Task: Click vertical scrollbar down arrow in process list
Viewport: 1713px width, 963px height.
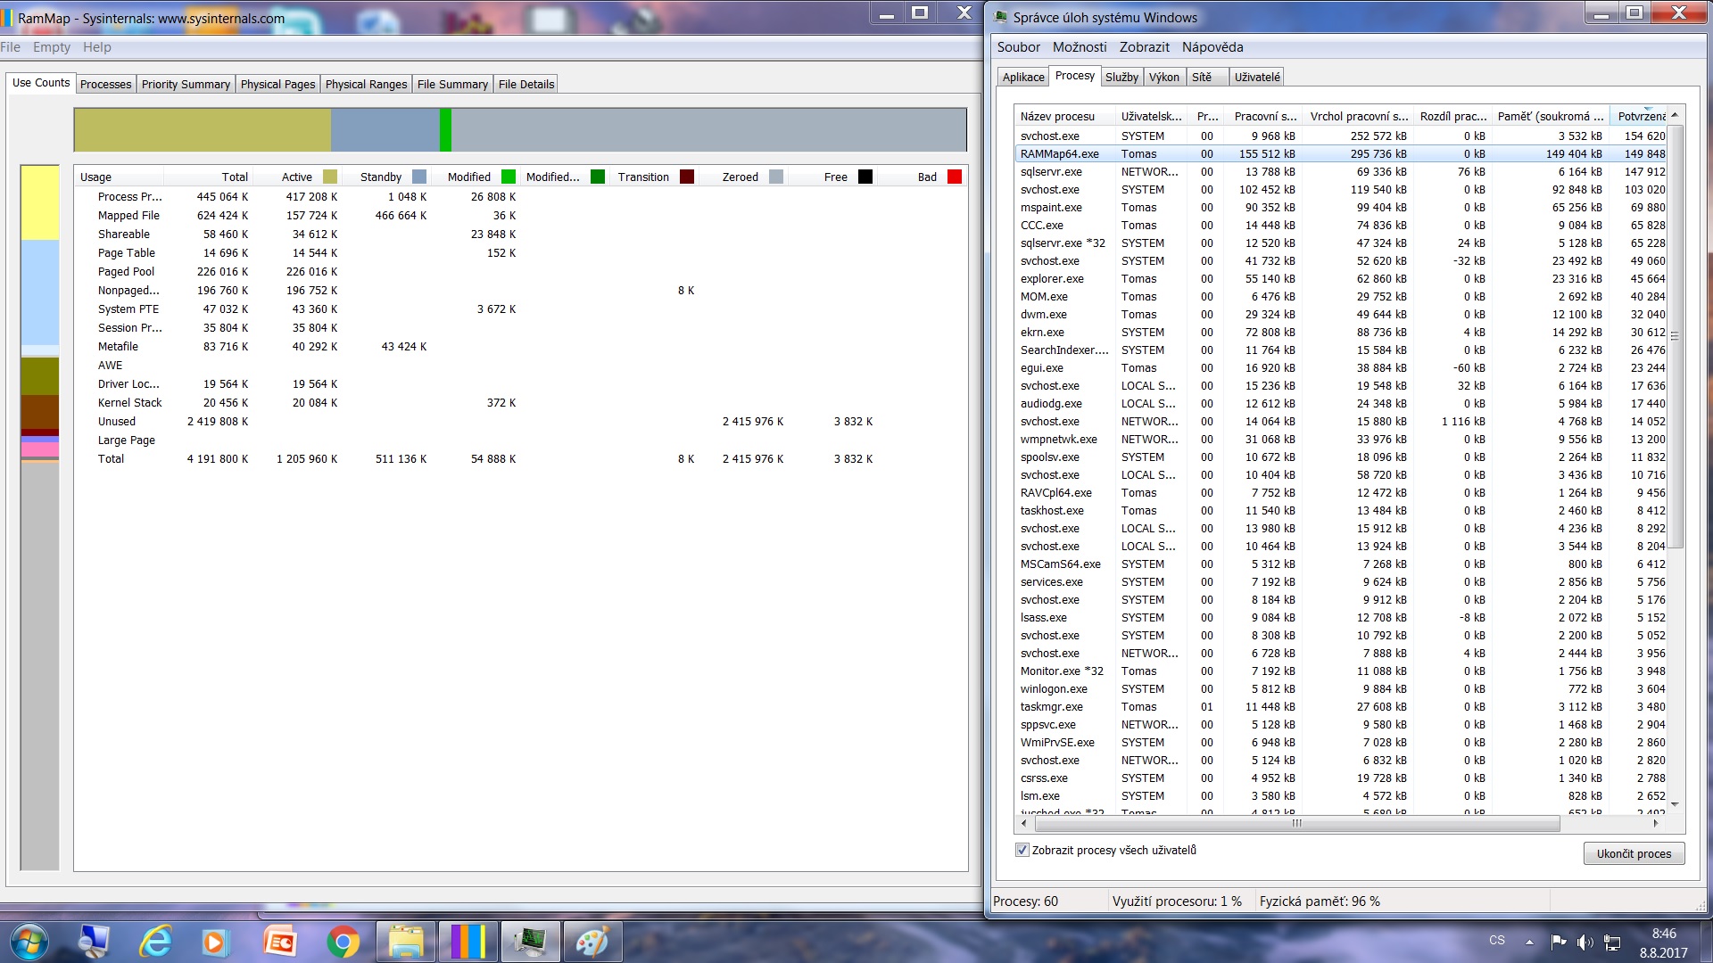Action: click(1675, 804)
